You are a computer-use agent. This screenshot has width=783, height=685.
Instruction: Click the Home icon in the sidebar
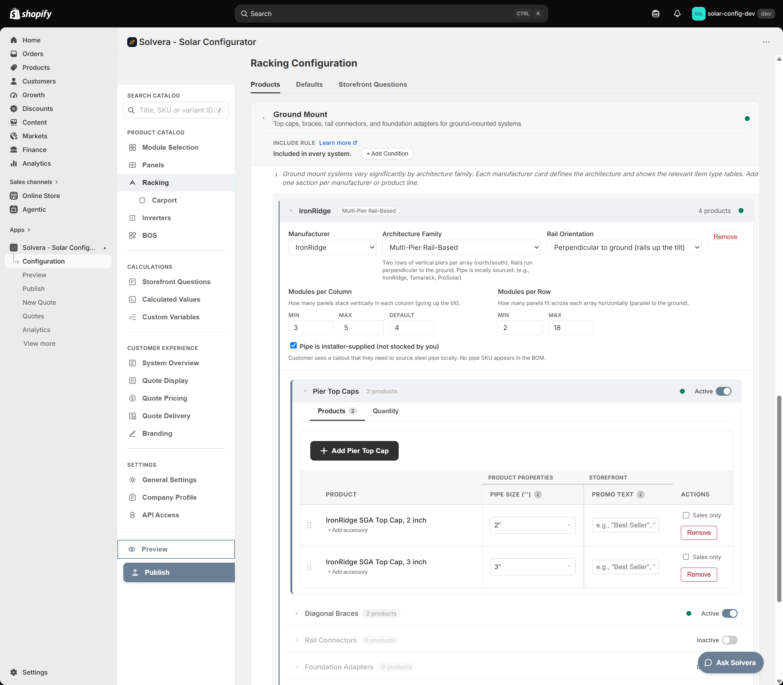point(14,40)
